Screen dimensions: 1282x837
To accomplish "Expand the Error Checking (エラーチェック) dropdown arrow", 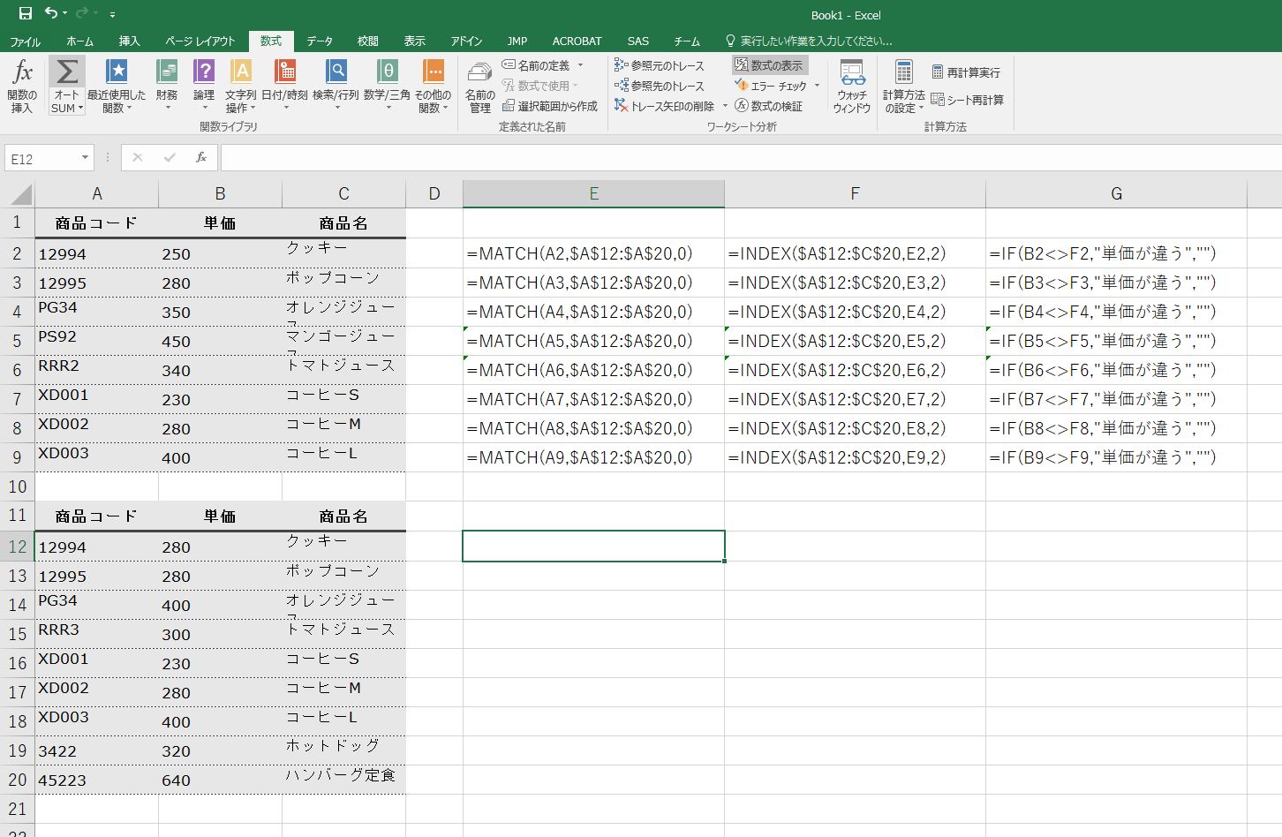I will [x=817, y=86].
